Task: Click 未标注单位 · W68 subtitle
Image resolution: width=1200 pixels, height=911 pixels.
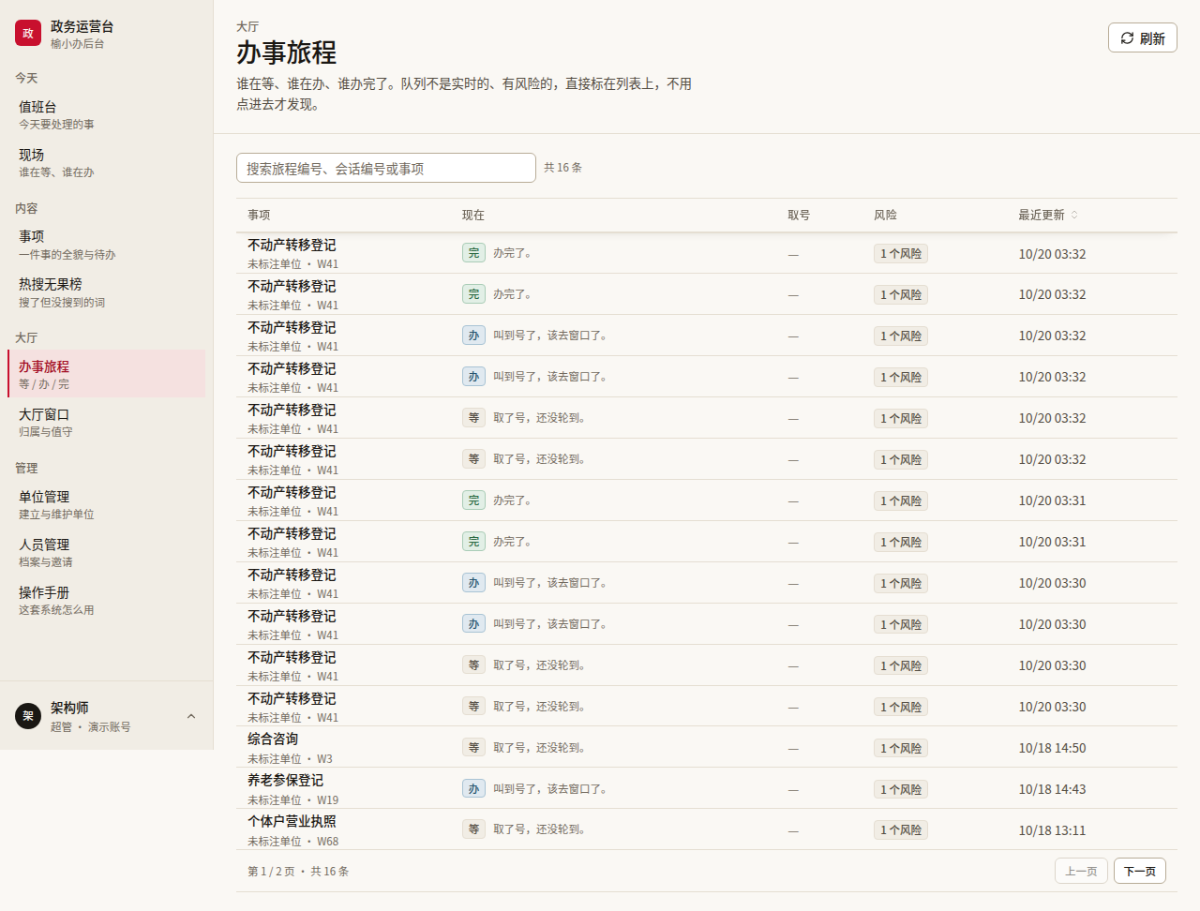Action: [x=292, y=842]
